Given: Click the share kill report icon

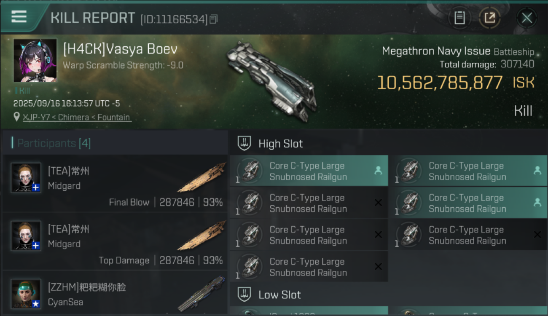Looking at the screenshot, I should pyautogui.click(x=489, y=18).
